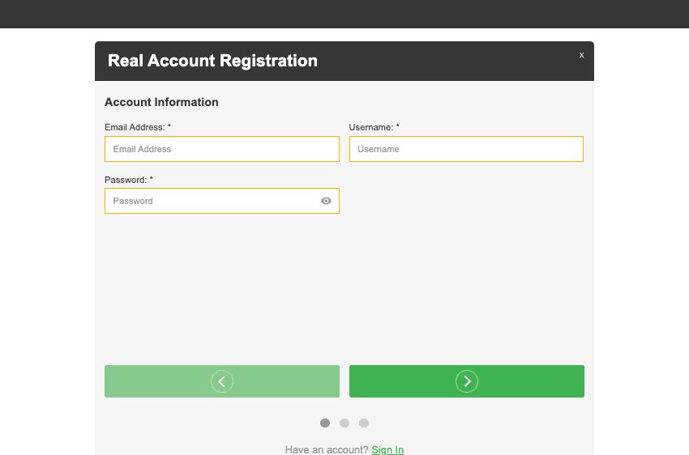The height and width of the screenshot is (455, 689).
Task: Close the Real Account Registration dialog
Action: tap(581, 55)
